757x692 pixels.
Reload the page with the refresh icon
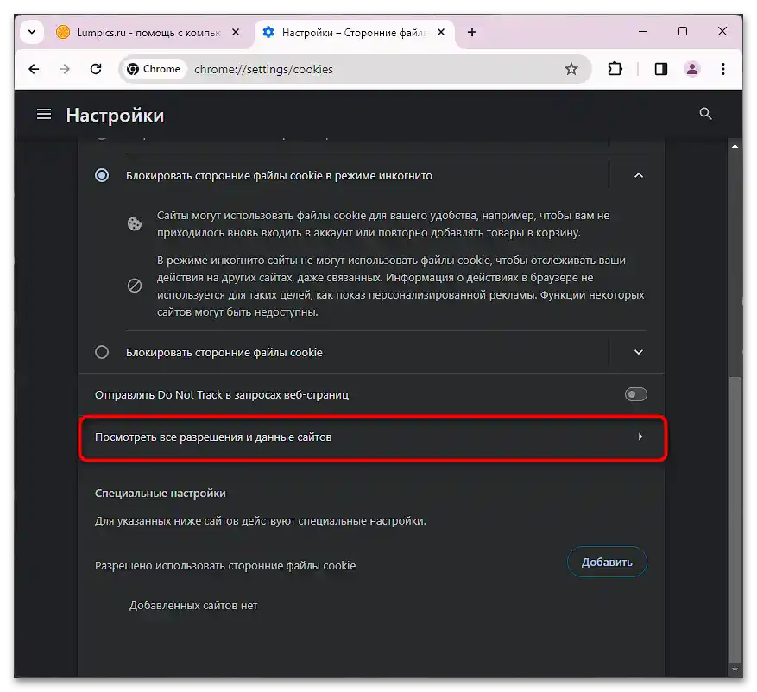[x=95, y=69]
